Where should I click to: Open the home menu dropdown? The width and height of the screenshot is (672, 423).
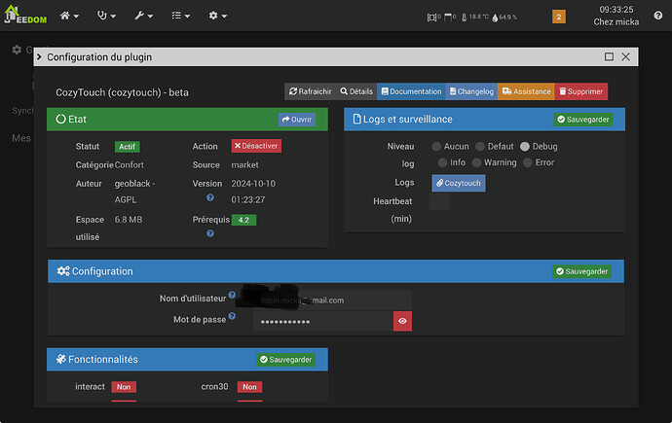[x=69, y=16]
